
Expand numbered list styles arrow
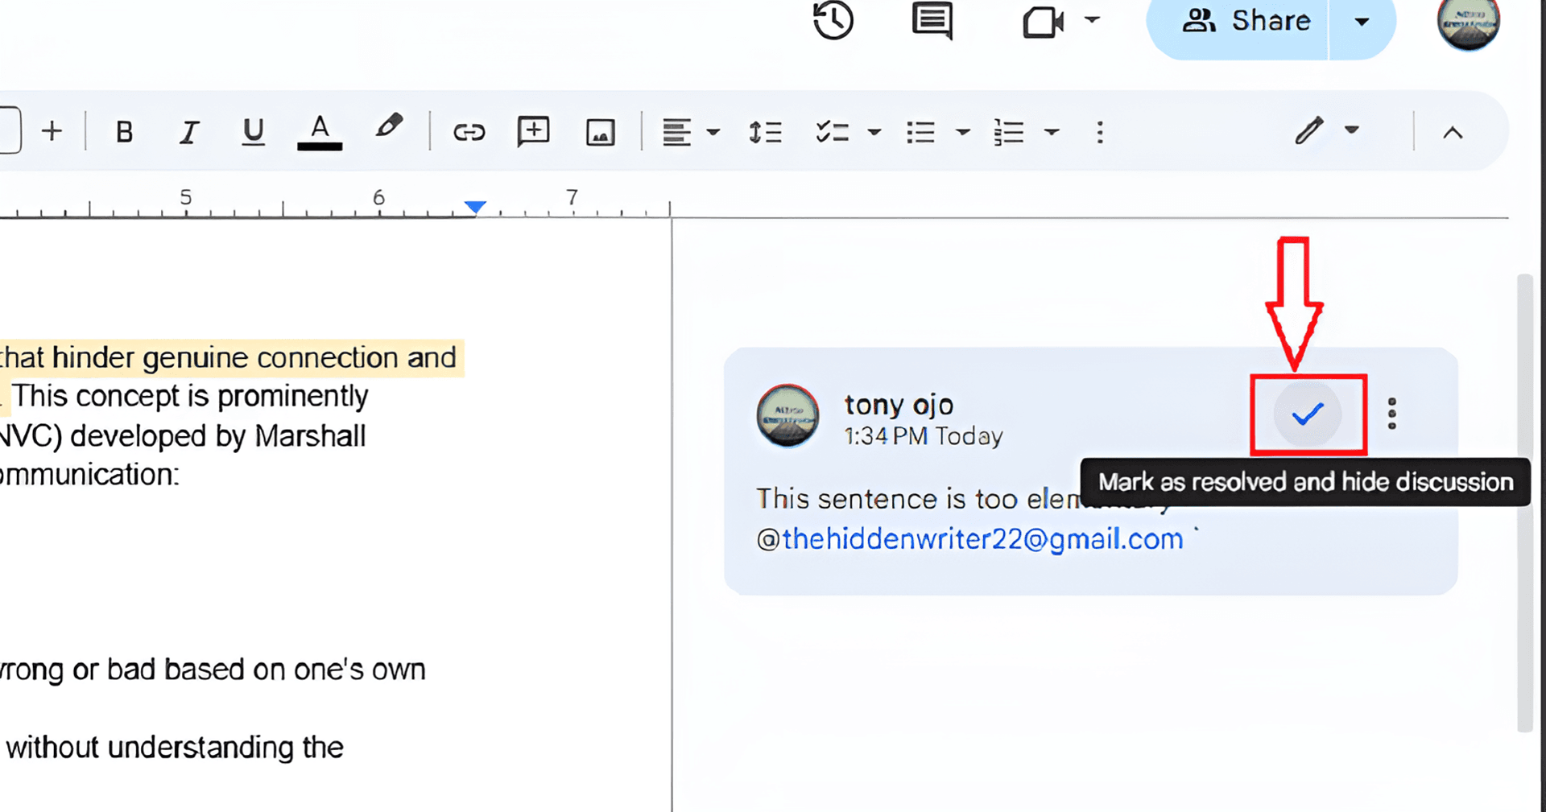point(1052,132)
